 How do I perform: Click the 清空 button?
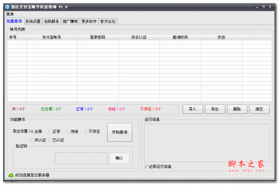tap(259, 109)
